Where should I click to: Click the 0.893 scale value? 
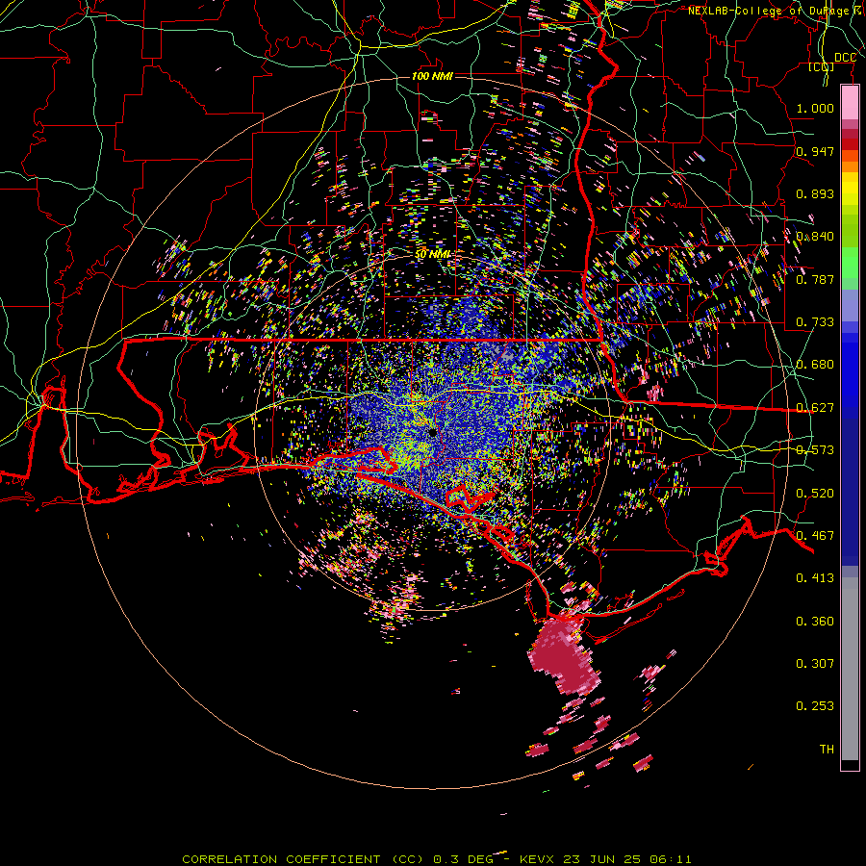pos(815,193)
